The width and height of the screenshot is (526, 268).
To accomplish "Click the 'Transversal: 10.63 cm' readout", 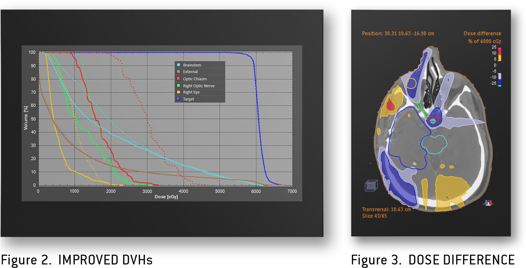I will (x=386, y=209).
